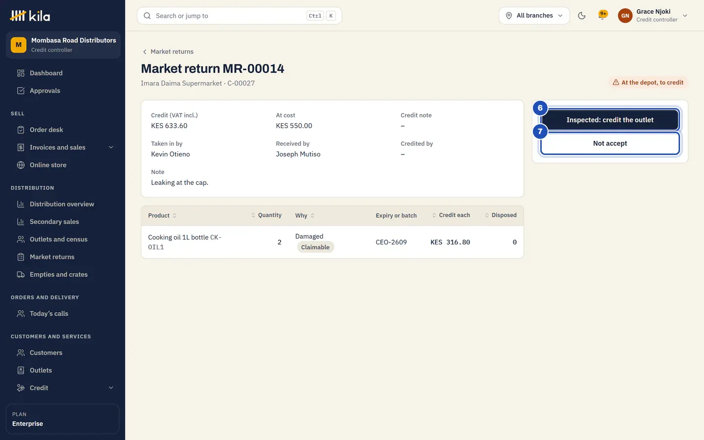Click the Kila logo

(x=30, y=16)
